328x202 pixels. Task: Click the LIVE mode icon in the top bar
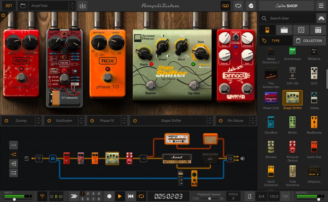click(251, 6)
